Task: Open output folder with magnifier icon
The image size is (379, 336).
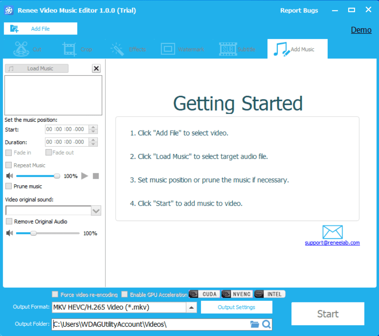Action: [x=266, y=324]
